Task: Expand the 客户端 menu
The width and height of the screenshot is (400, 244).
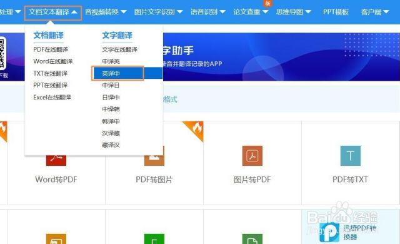Action: 375,12
